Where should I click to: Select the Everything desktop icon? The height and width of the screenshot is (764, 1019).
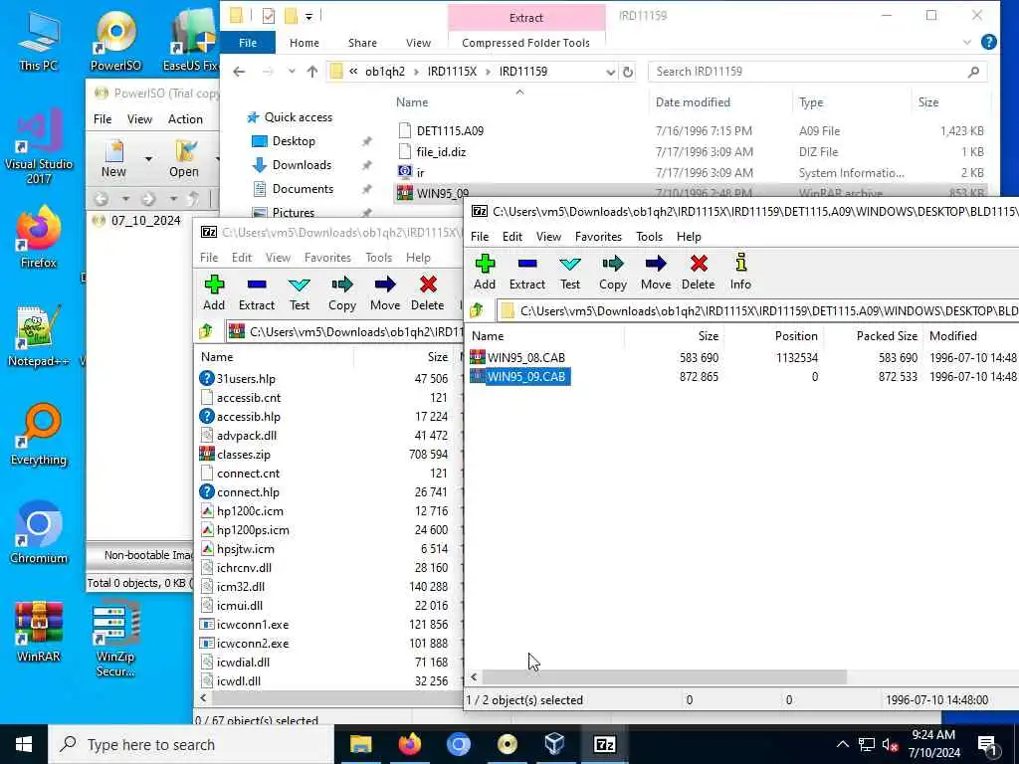(x=39, y=435)
